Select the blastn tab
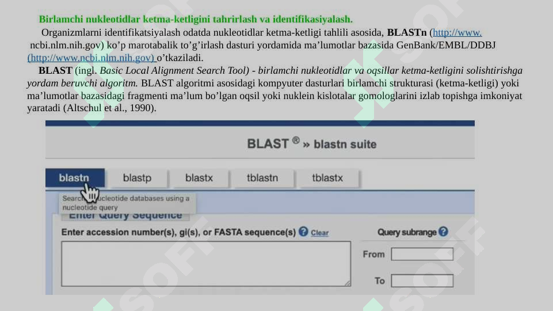 pos(75,177)
